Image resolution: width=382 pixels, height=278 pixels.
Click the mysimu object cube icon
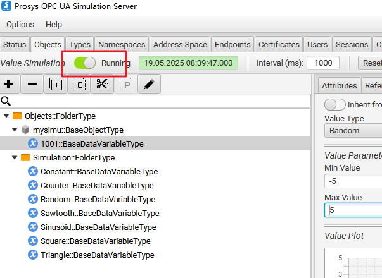(25, 130)
